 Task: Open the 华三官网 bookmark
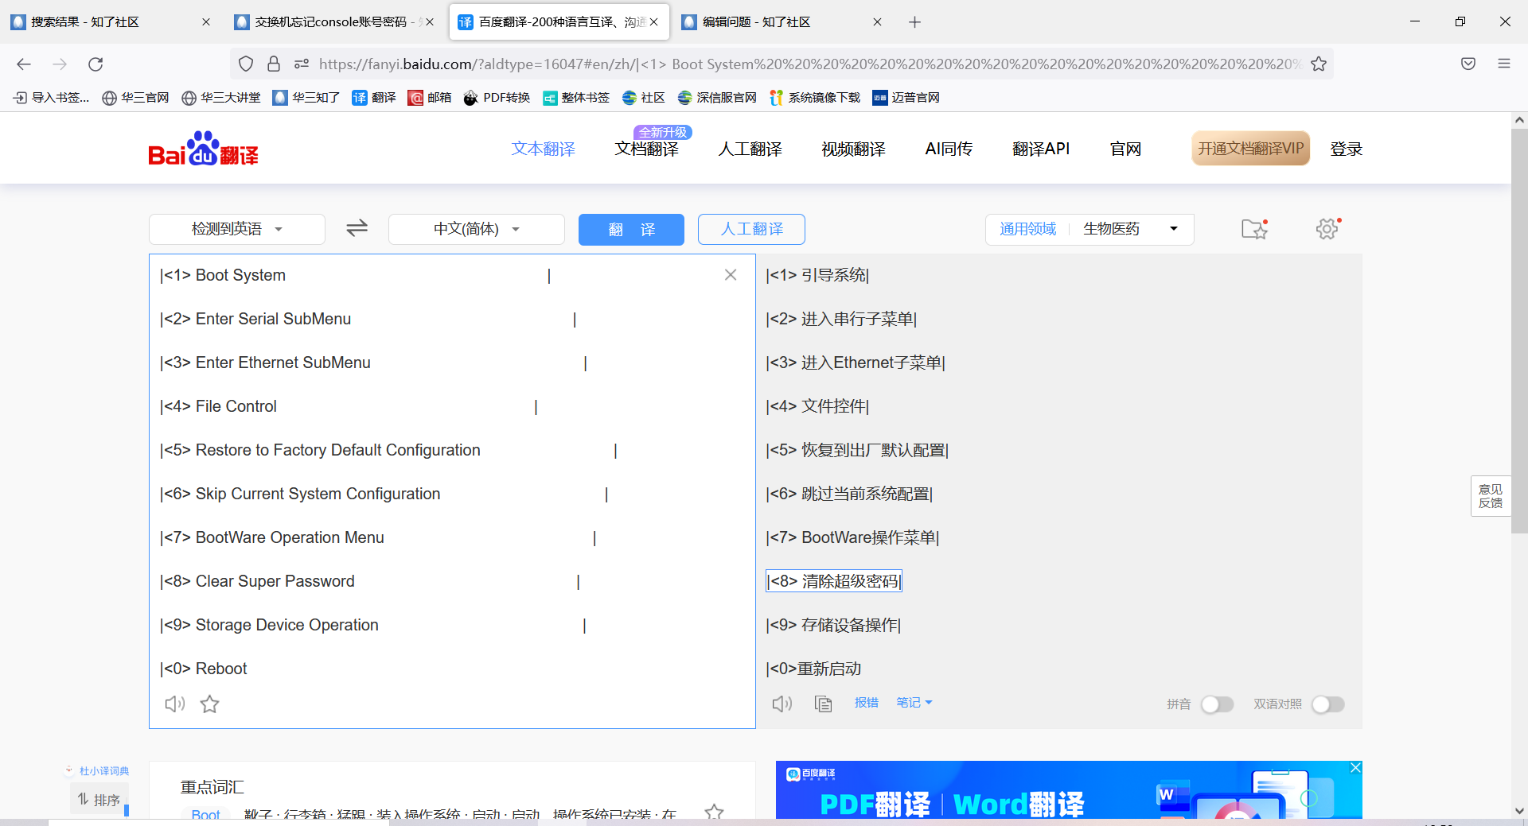[x=135, y=98]
